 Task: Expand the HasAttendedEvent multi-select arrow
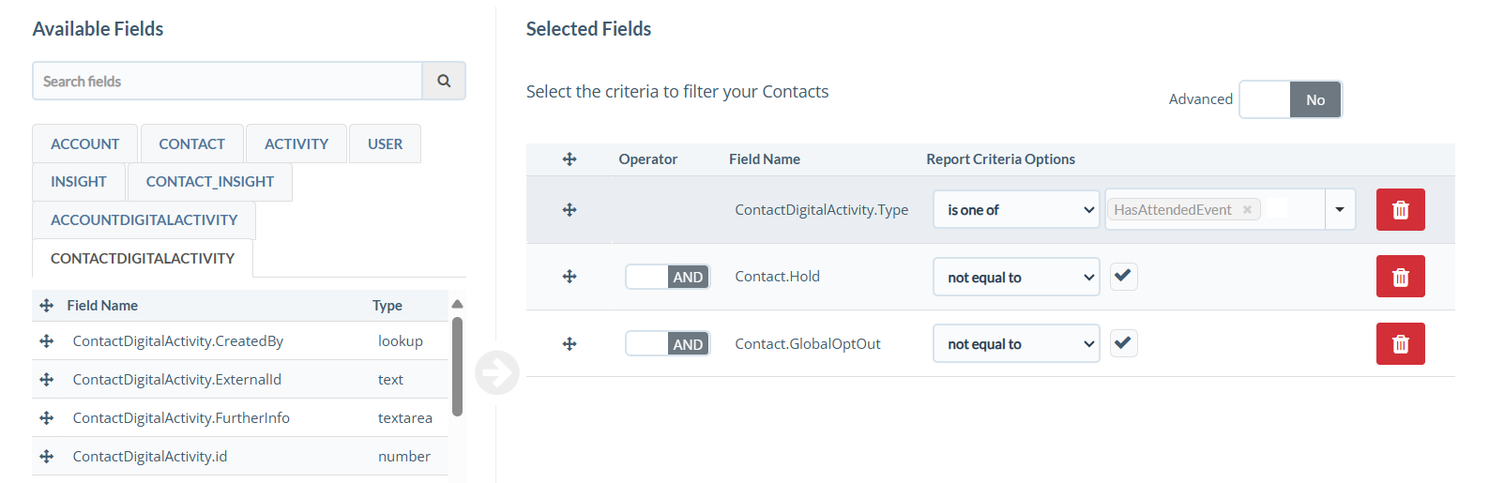[x=1340, y=210]
